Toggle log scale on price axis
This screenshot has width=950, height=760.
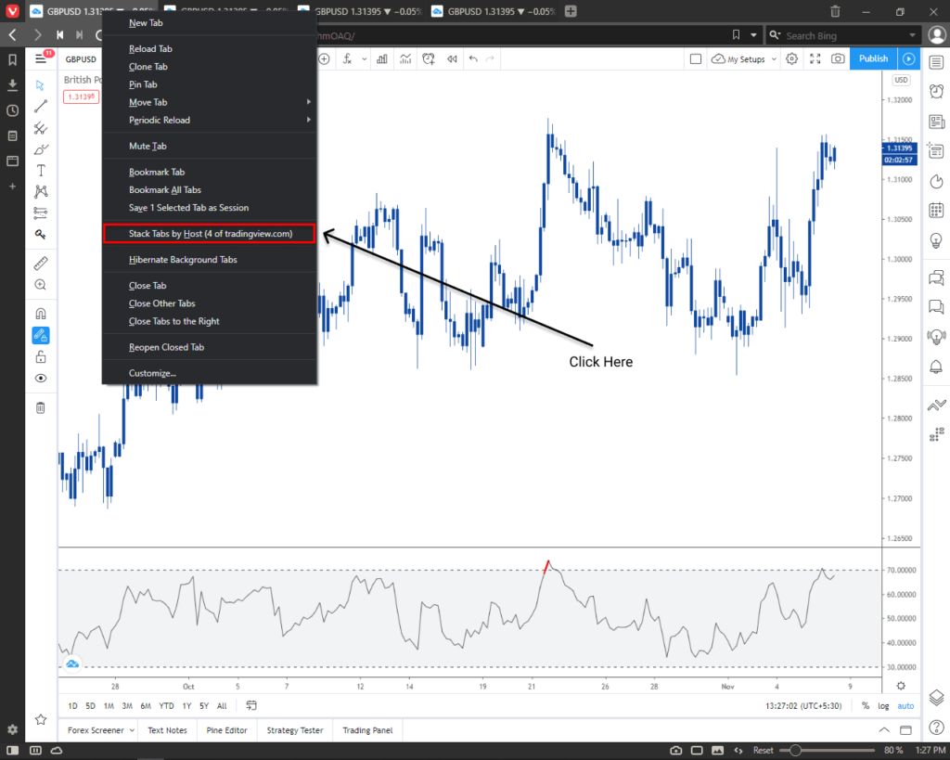883,705
